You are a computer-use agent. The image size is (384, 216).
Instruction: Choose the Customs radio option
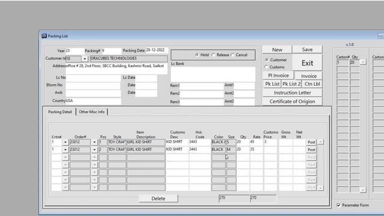(266, 67)
